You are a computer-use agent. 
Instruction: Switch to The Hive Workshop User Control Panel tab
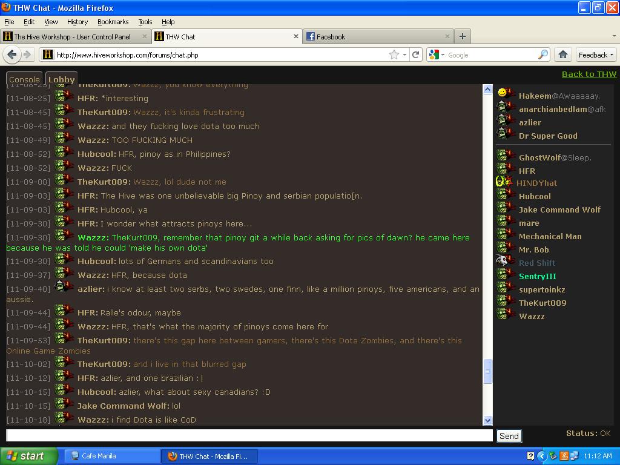pyautogui.click(x=76, y=36)
